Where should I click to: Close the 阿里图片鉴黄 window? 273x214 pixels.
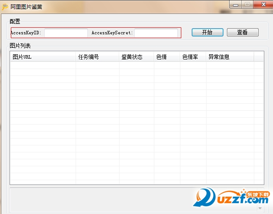(x=263, y=4)
